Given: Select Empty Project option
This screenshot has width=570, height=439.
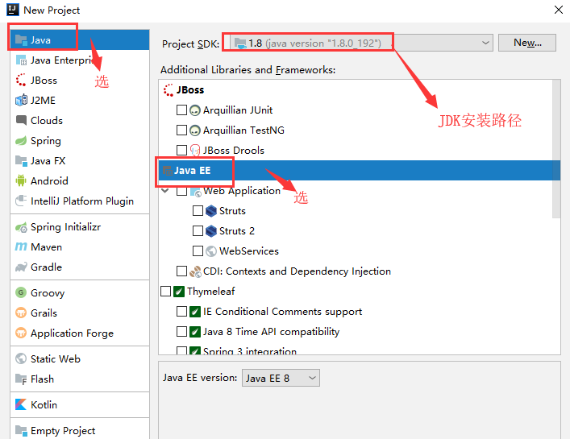Looking at the screenshot, I should (80, 431).
